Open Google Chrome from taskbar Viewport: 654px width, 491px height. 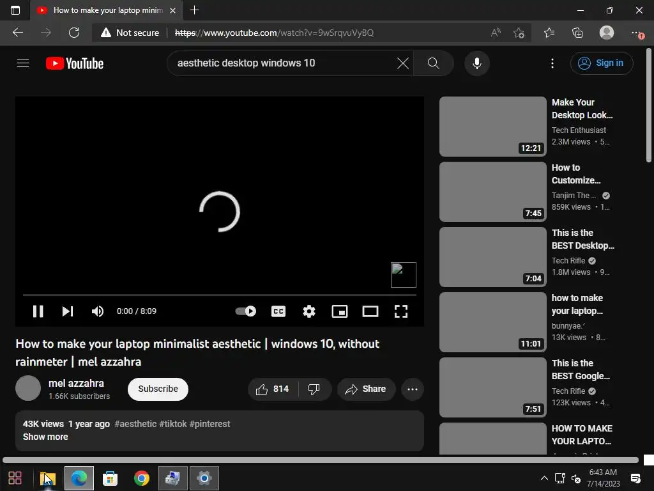pos(141,478)
